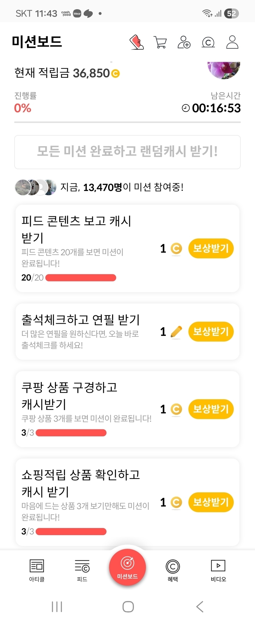Switch to the 아티클 tab
This screenshot has width=255, height=624.
(x=37, y=570)
